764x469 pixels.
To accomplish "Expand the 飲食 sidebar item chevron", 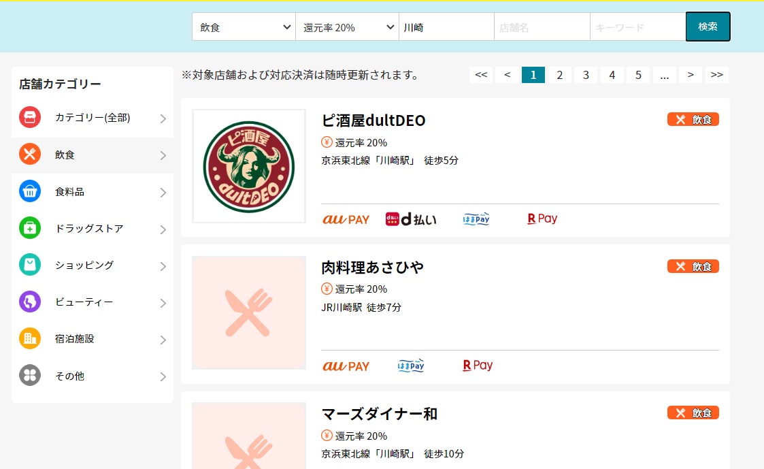I will pos(163,155).
